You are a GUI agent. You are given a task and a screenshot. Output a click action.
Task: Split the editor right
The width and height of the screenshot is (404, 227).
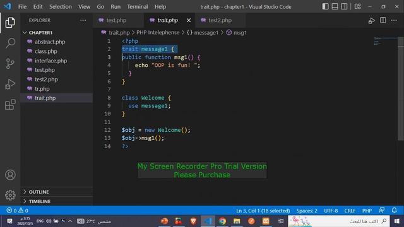383,20
